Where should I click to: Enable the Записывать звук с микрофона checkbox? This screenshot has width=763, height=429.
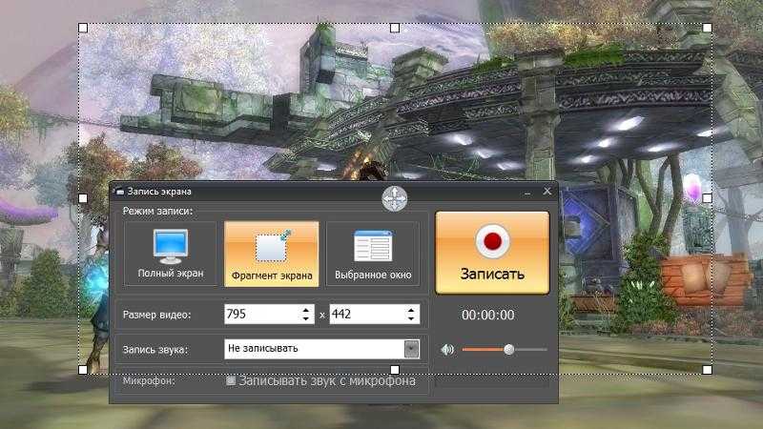click(231, 380)
